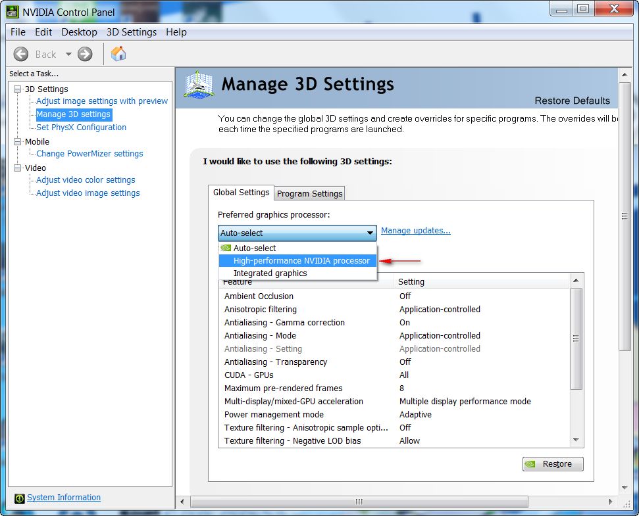Open the Desktop menu
This screenshot has height=516, width=639.
[x=79, y=32]
